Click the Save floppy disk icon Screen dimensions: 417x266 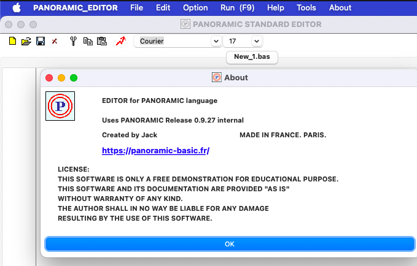41,41
